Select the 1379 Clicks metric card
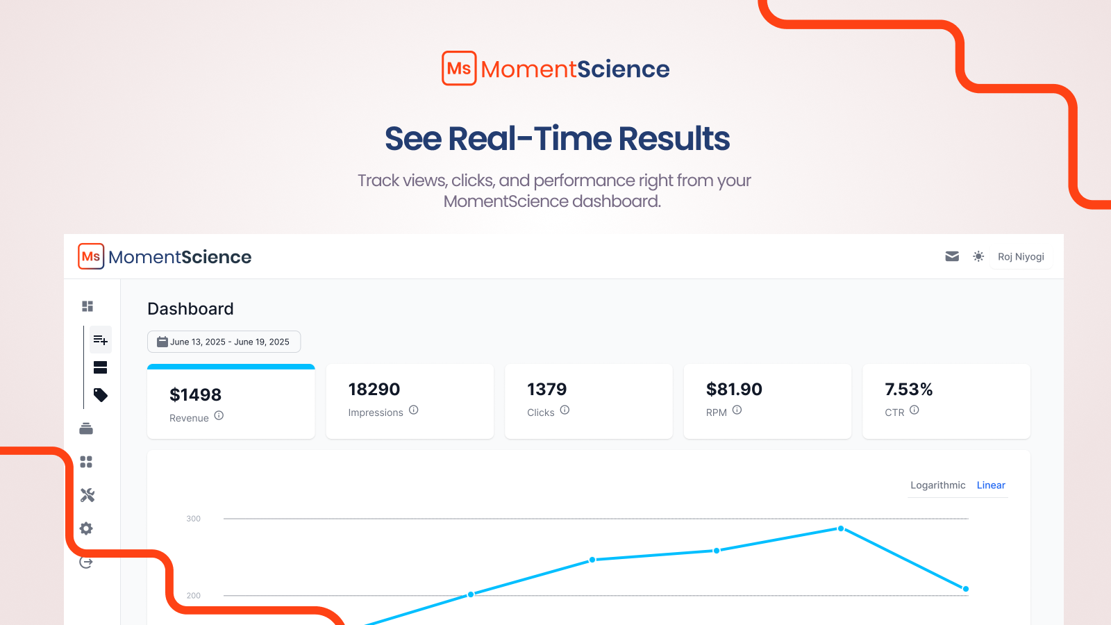This screenshot has height=625, width=1111. point(589,401)
